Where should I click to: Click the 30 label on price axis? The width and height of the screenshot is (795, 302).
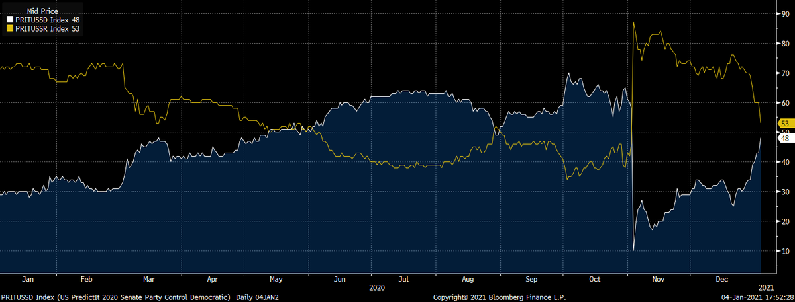click(785, 192)
